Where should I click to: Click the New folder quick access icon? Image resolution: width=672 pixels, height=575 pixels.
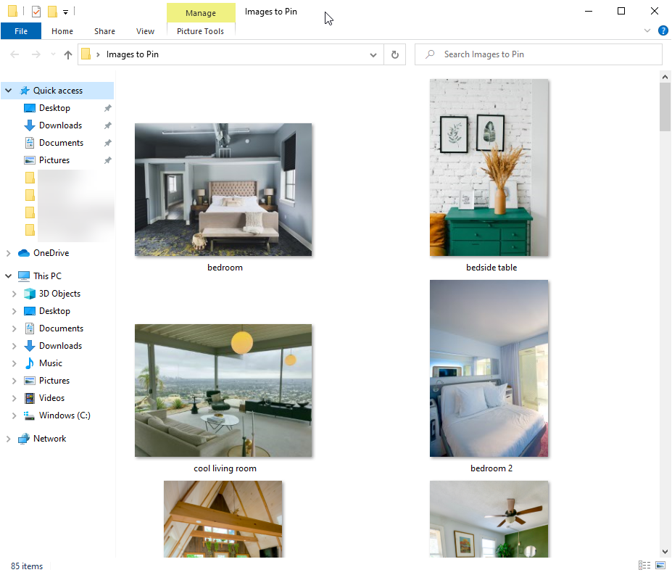click(x=52, y=11)
